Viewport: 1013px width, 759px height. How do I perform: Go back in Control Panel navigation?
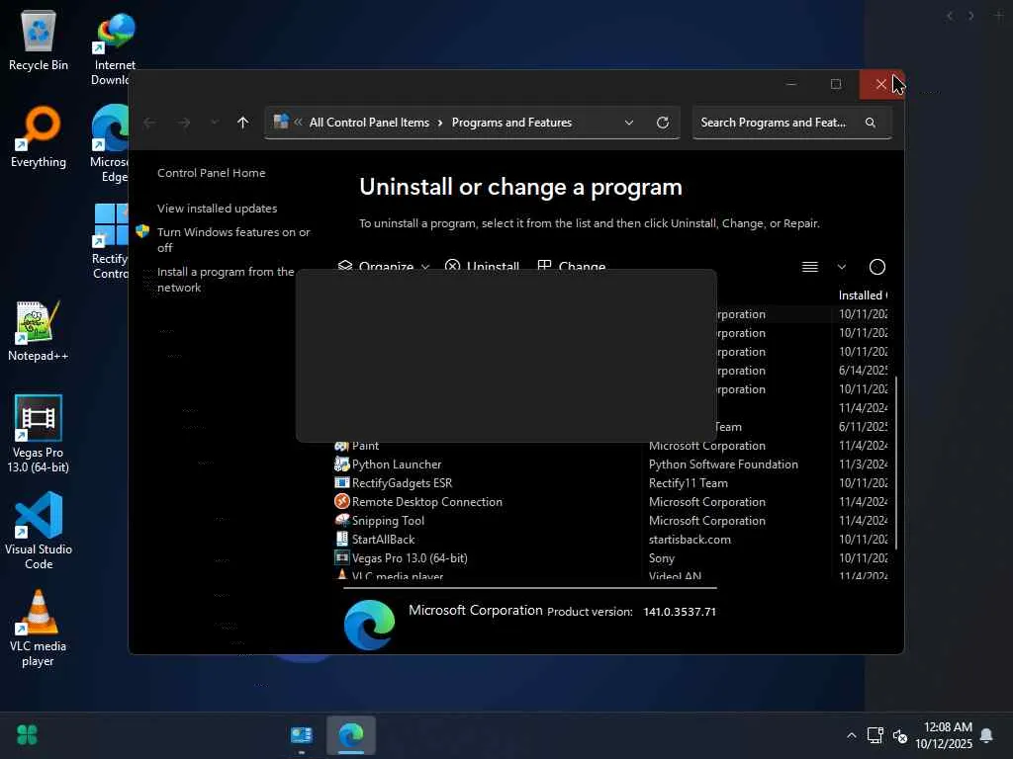tap(149, 123)
